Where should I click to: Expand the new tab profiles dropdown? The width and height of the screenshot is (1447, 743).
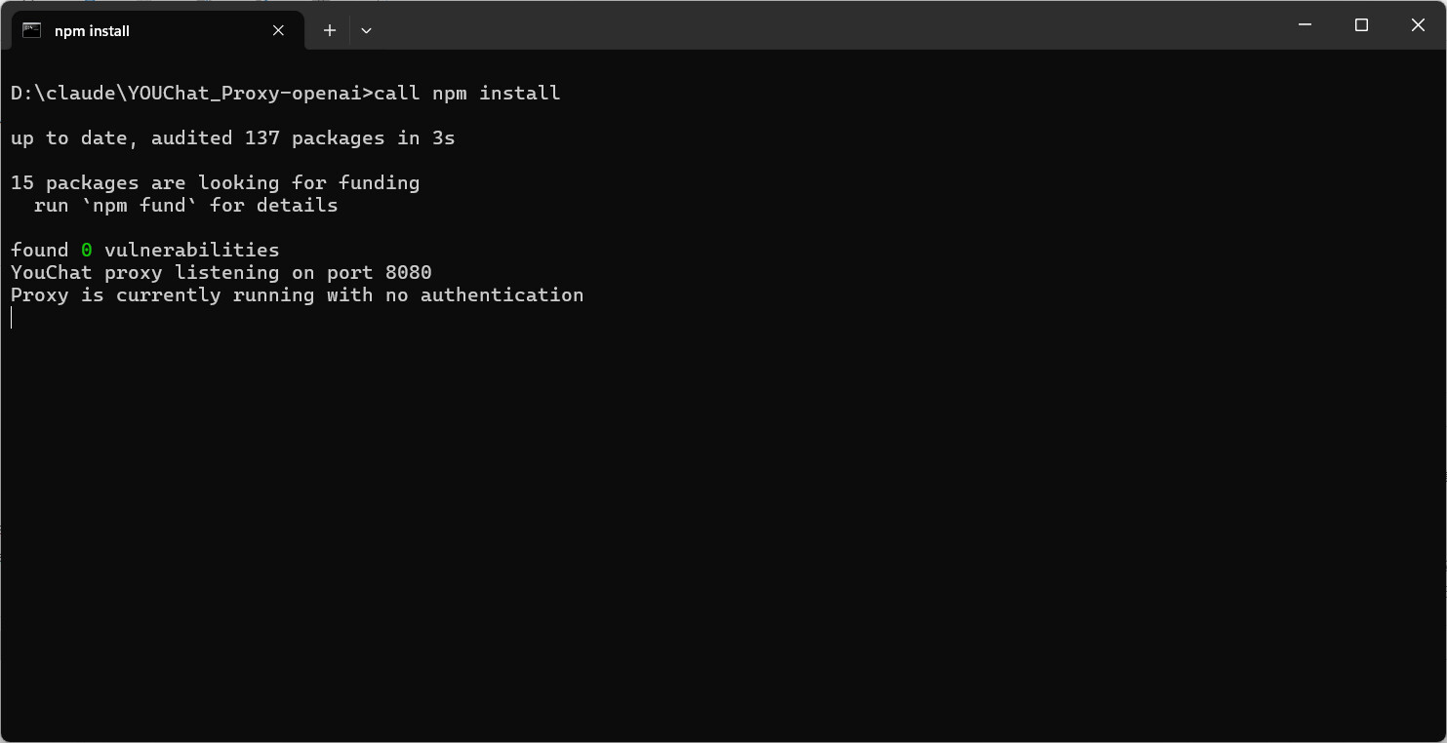(x=366, y=30)
